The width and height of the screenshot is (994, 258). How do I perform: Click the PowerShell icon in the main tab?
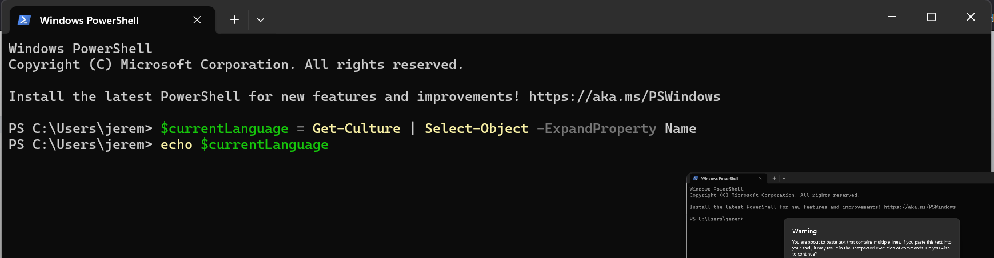point(24,20)
